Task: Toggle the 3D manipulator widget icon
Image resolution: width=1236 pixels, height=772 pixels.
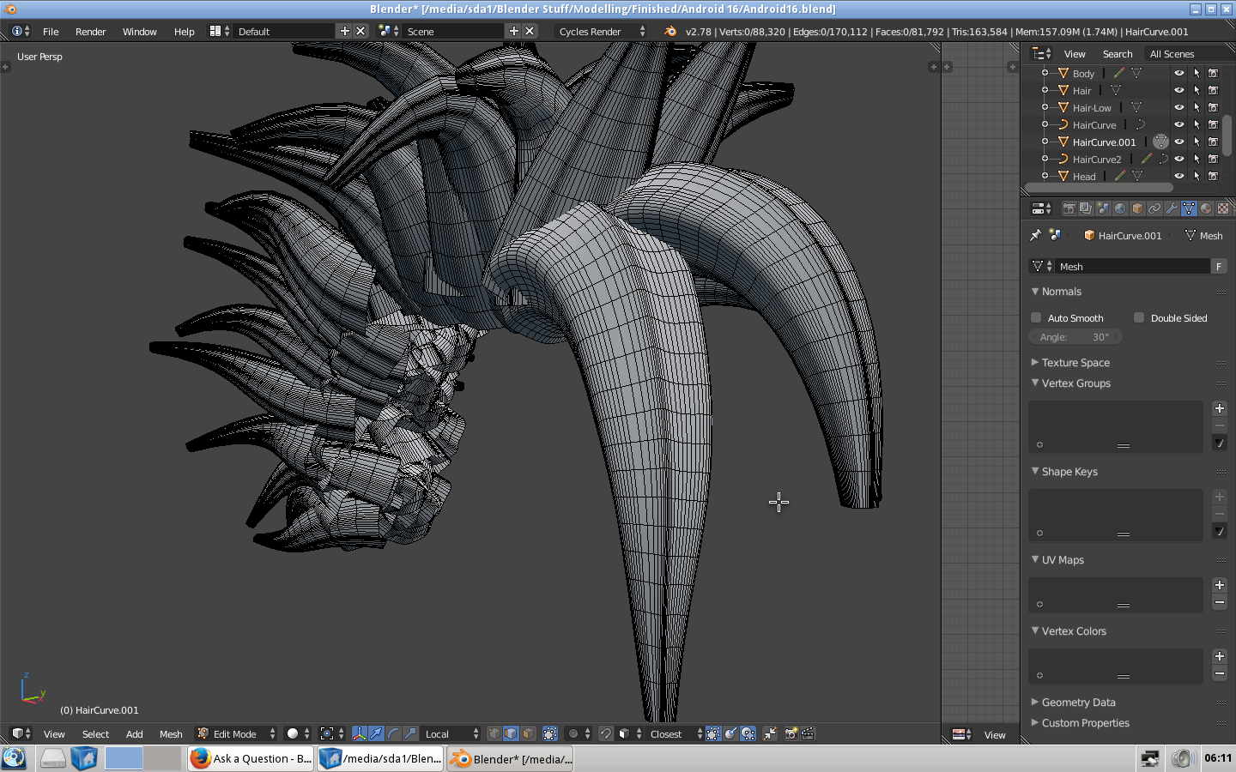Action: (359, 733)
